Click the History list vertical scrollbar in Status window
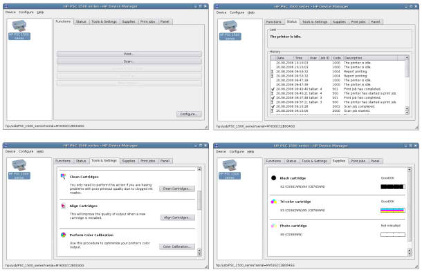The width and height of the screenshot is (422, 272). (x=407, y=85)
